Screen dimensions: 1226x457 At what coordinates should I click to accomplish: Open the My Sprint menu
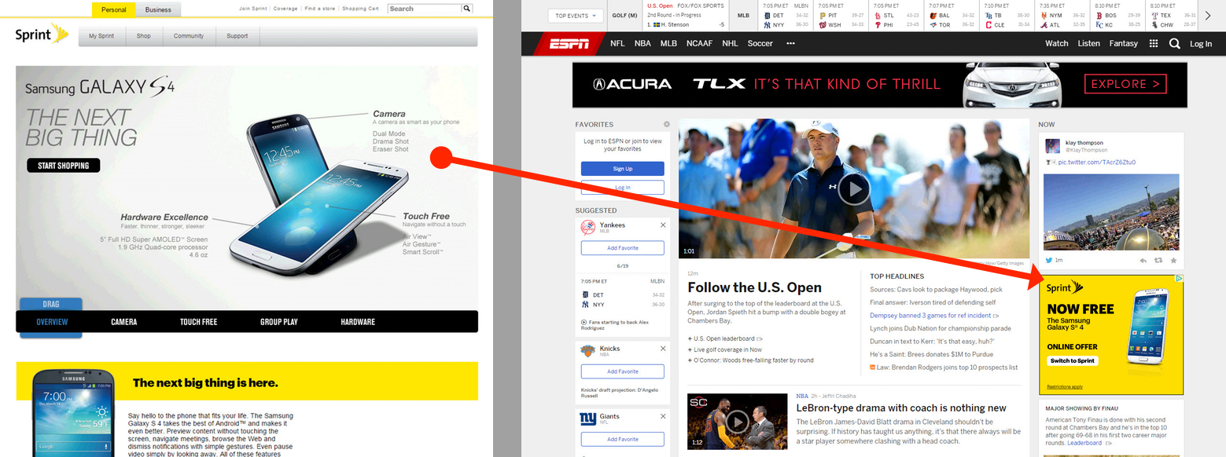click(x=101, y=36)
